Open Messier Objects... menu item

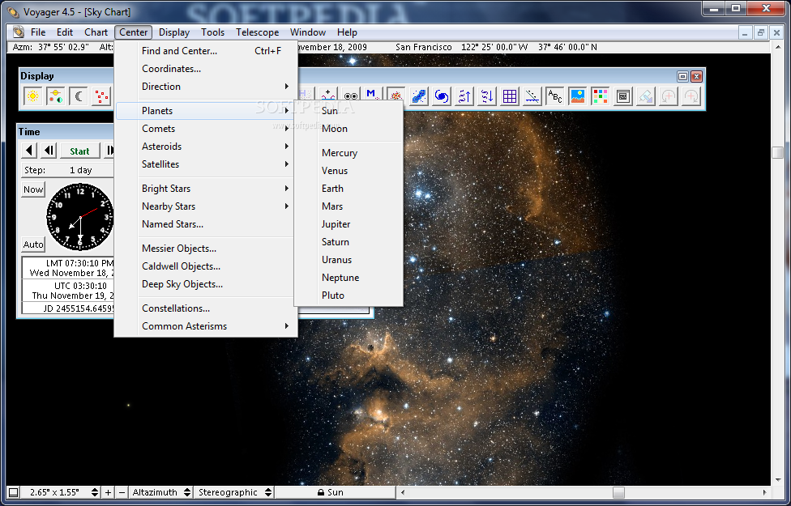coord(206,249)
